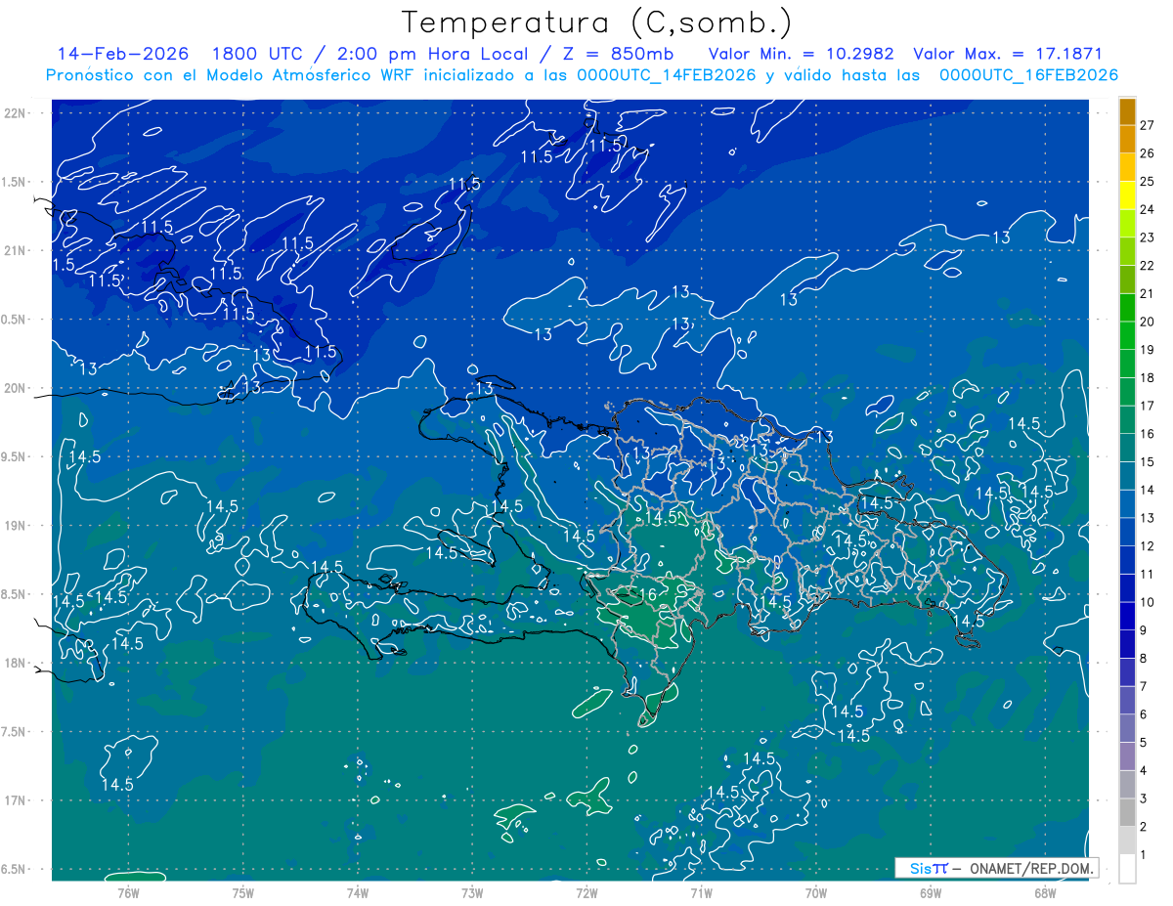The width and height of the screenshot is (1173, 906).
Task: Click the "11" label on the color scale
Action: pos(1147,574)
